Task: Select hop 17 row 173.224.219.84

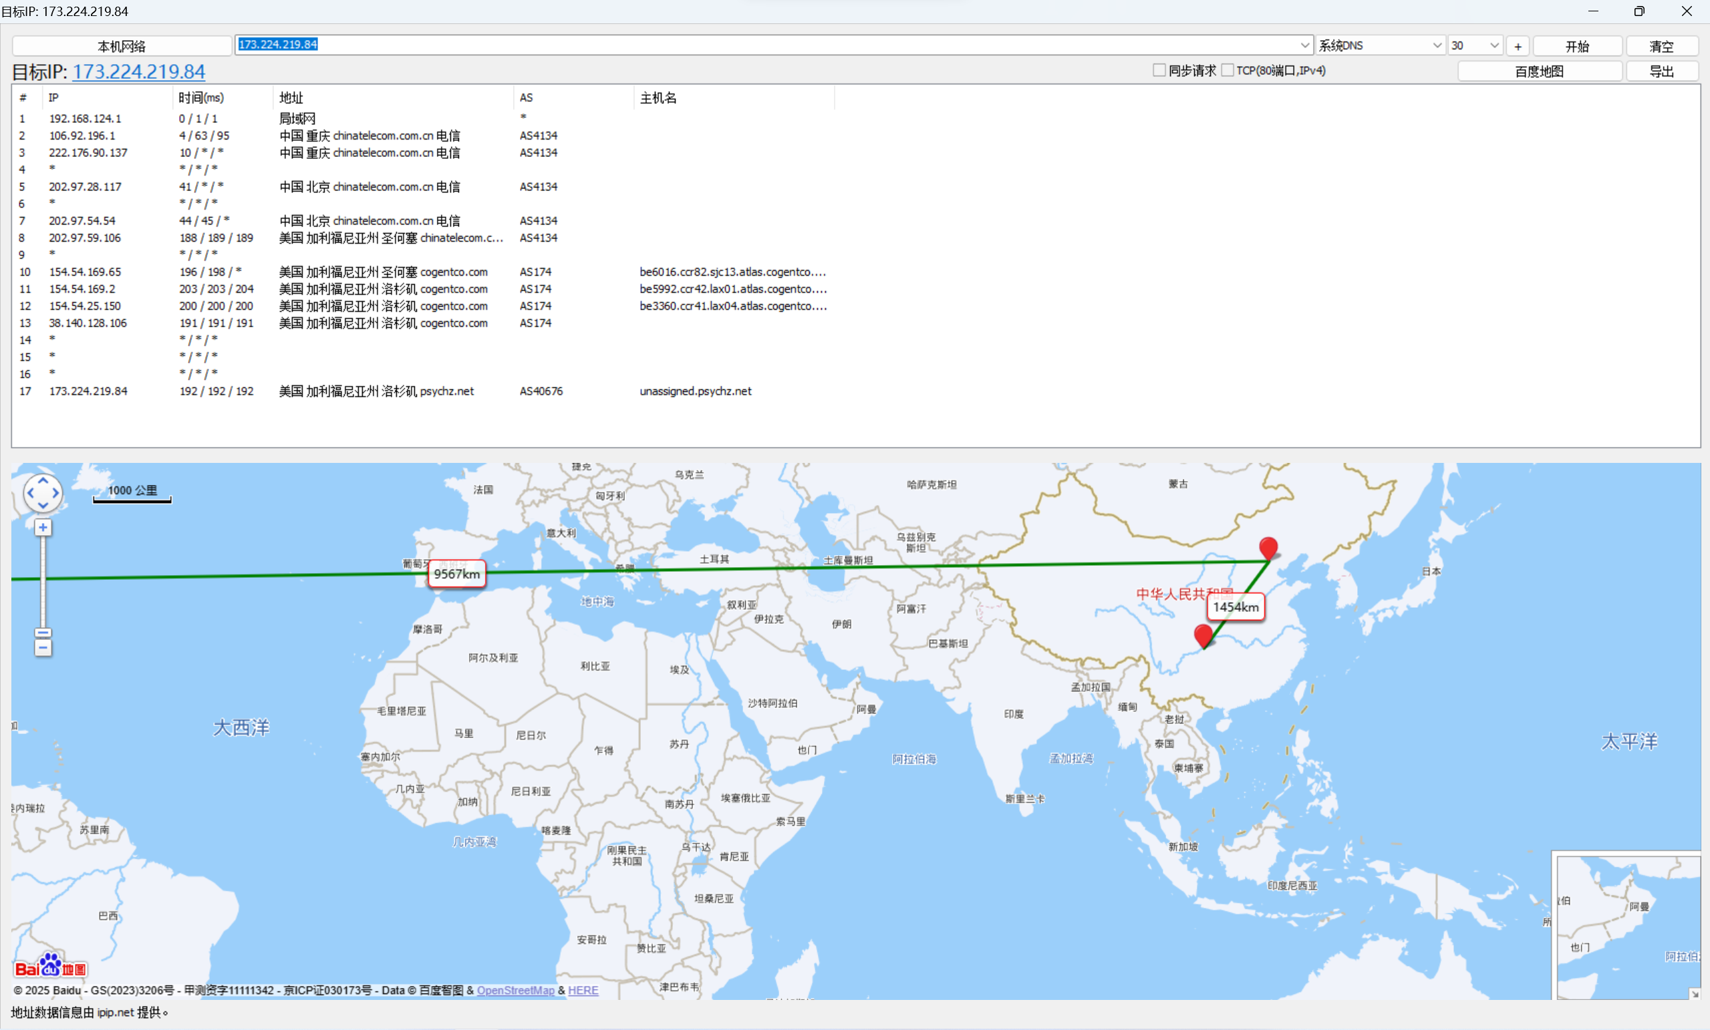Action: pos(88,391)
